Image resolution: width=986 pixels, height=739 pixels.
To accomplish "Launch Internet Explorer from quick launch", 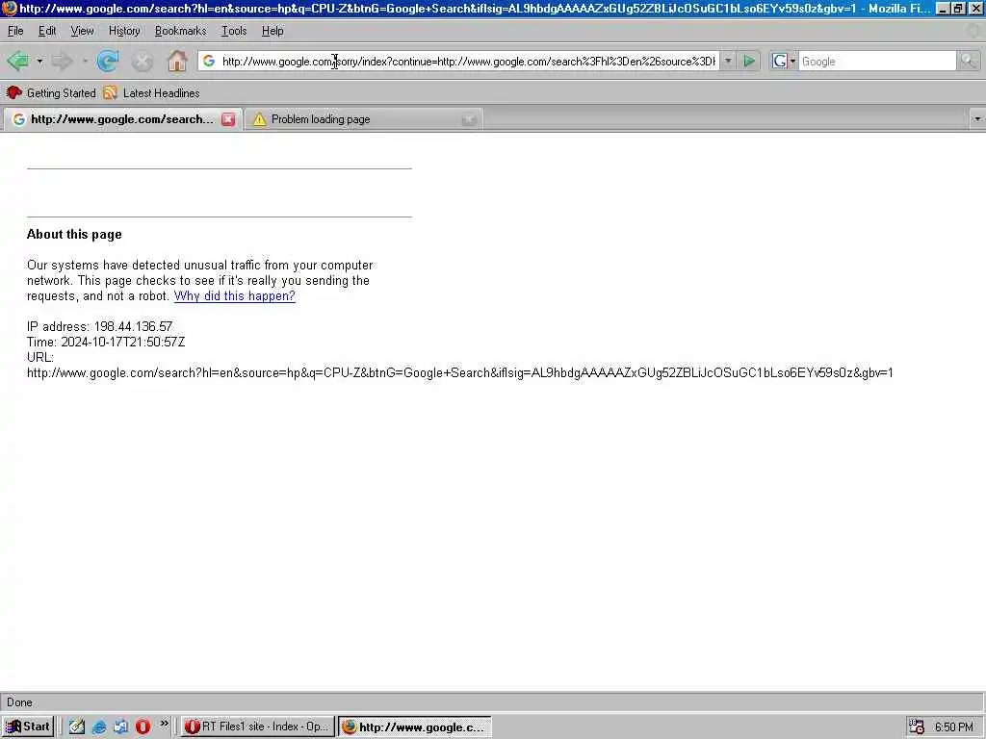I will [99, 726].
